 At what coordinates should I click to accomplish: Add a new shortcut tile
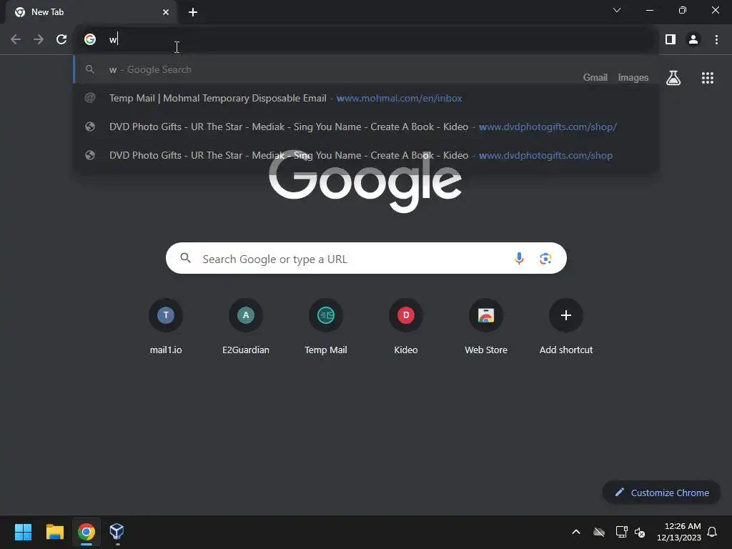click(x=566, y=327)
